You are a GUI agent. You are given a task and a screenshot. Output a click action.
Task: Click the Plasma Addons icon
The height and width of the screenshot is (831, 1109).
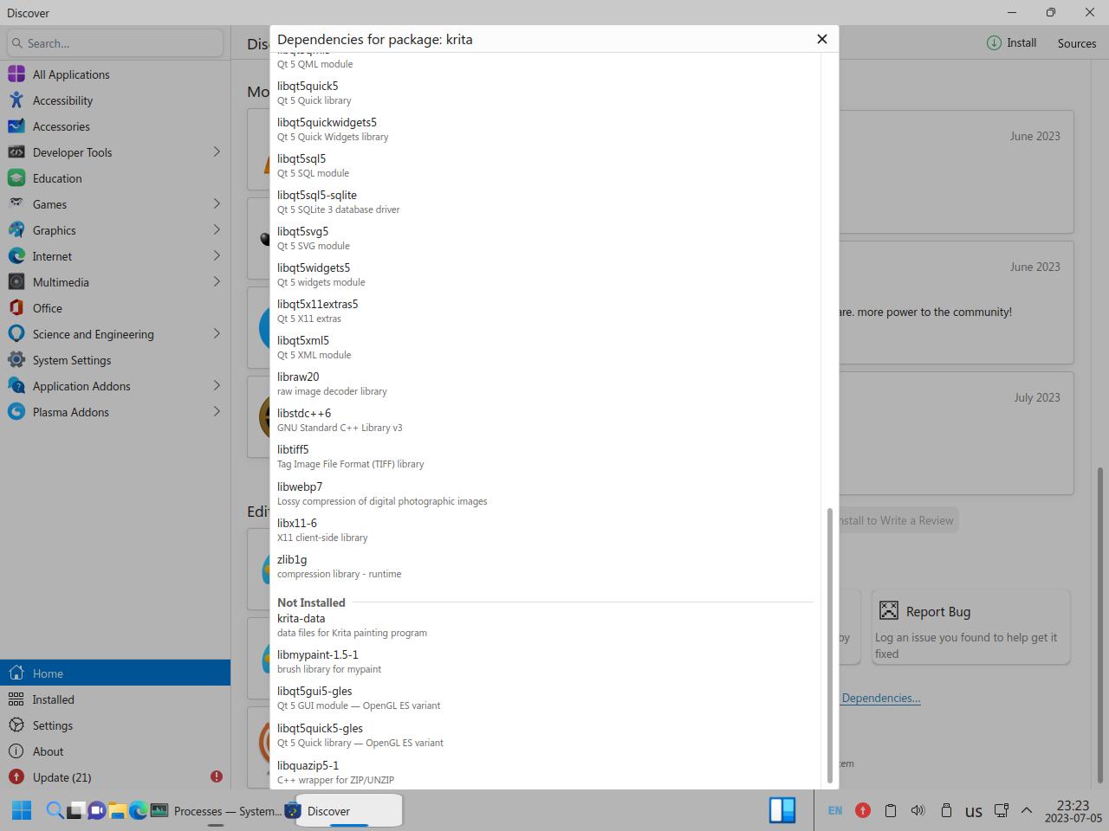(16, 412)
